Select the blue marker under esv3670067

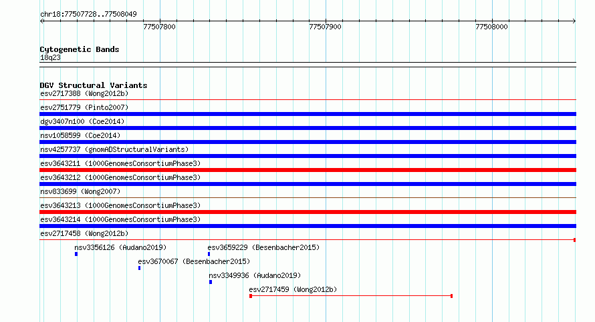click(x=139, y=268)
